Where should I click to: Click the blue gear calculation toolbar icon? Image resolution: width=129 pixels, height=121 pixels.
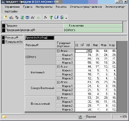(x=27, y=17)
